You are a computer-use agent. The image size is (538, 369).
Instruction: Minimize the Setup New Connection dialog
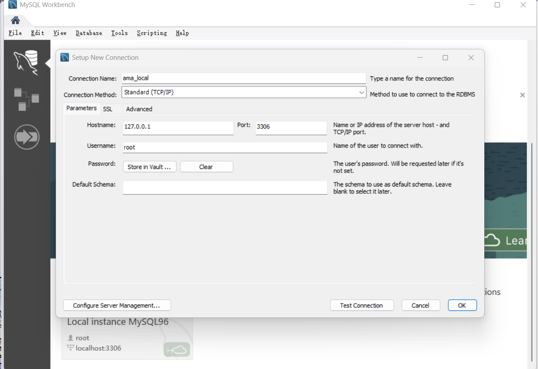(420, 58)
